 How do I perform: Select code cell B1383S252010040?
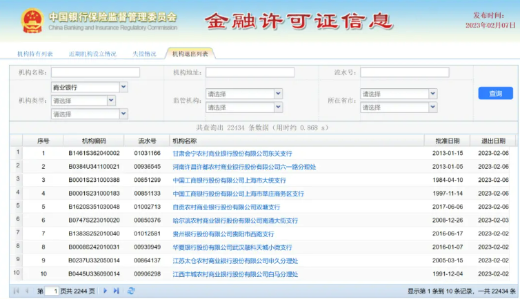[x=94, y=234]
